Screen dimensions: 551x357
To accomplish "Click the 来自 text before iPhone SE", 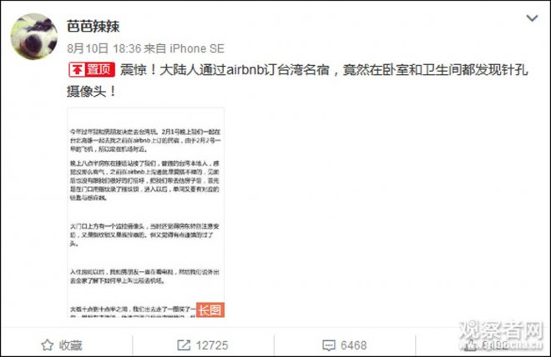I will pyautogui.click(x=155, y=48).
